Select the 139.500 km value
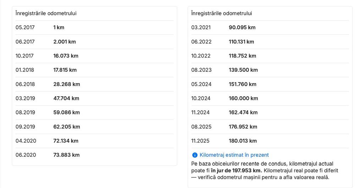 (243, 70)
